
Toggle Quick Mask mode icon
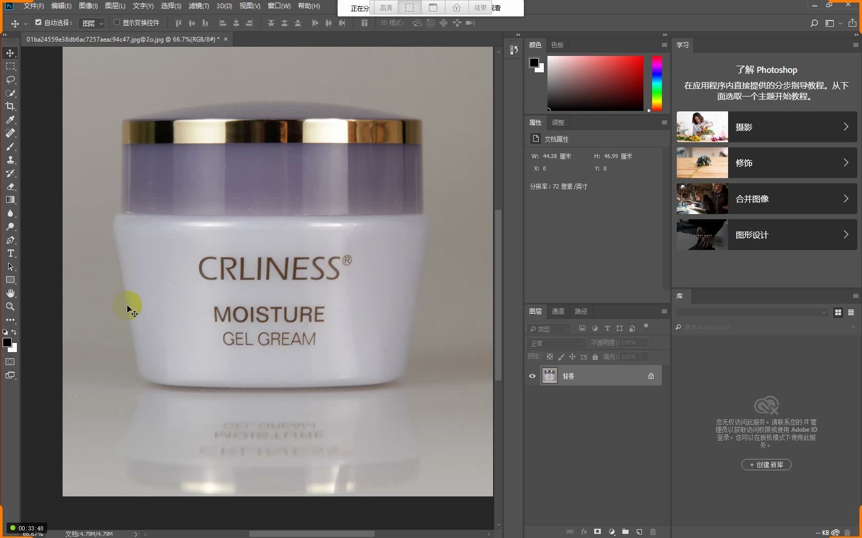(x=10, y=362)
